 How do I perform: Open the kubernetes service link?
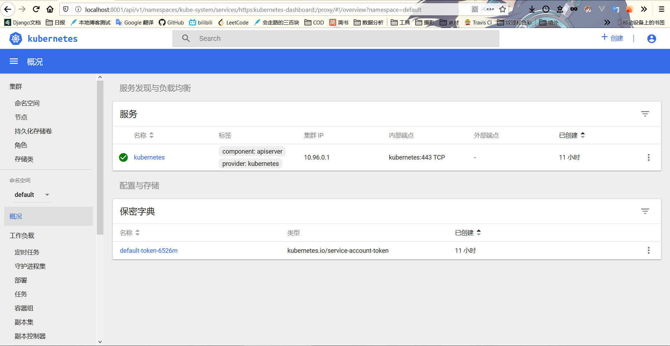point(149,157)
